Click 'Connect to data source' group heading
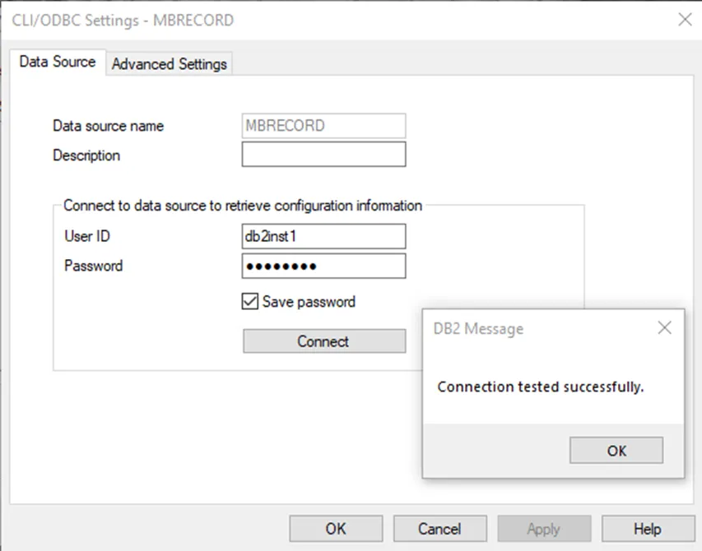The height and width of the screenshot is (551, 702). [x=243, y=206]
